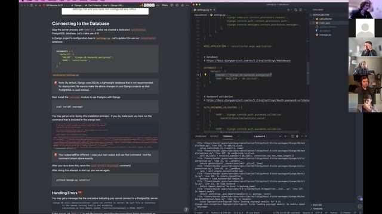The image size is (382, 214).
Task: Click the python3 manage.py runserver code block
Action: pyautogui.click(x=105, y=180)
